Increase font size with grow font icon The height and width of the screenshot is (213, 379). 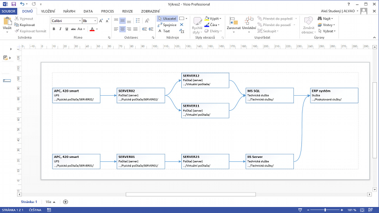pos(101,21)
